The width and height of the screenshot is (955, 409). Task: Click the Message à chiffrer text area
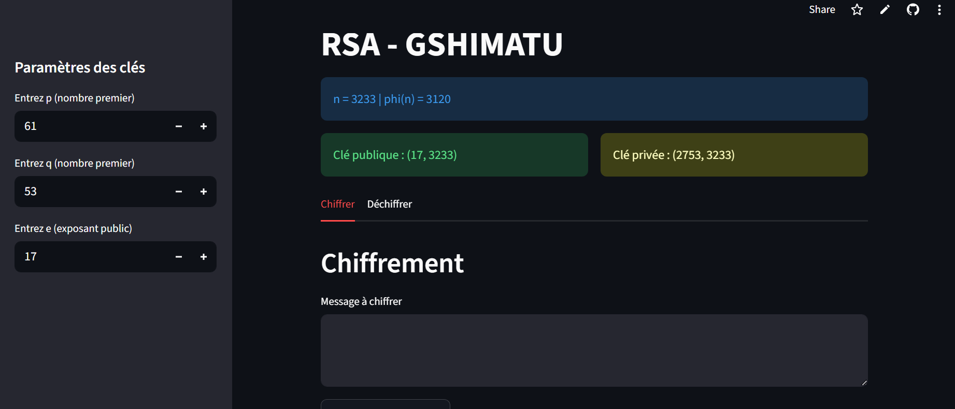pos(594,350)
